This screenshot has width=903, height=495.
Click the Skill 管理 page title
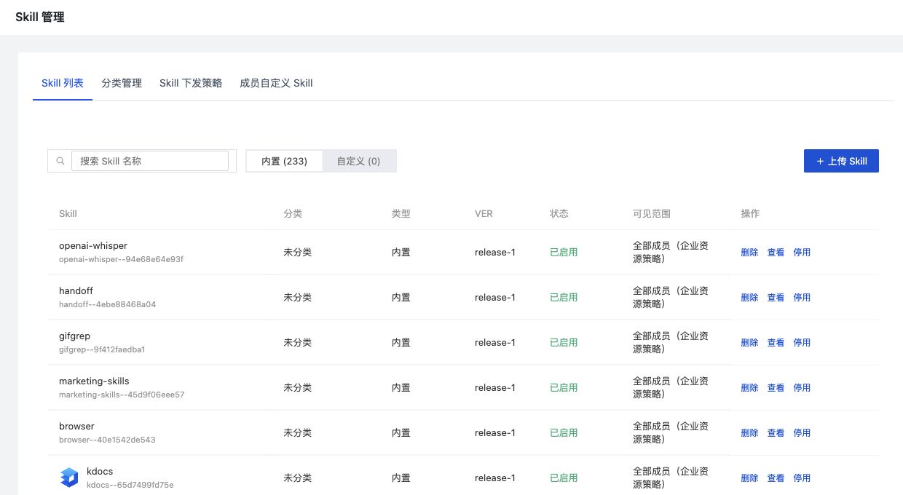point(40,17)
